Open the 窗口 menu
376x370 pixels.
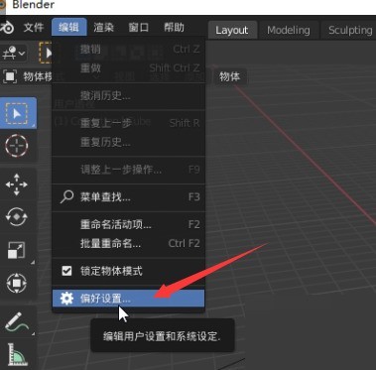coord(139,27)
